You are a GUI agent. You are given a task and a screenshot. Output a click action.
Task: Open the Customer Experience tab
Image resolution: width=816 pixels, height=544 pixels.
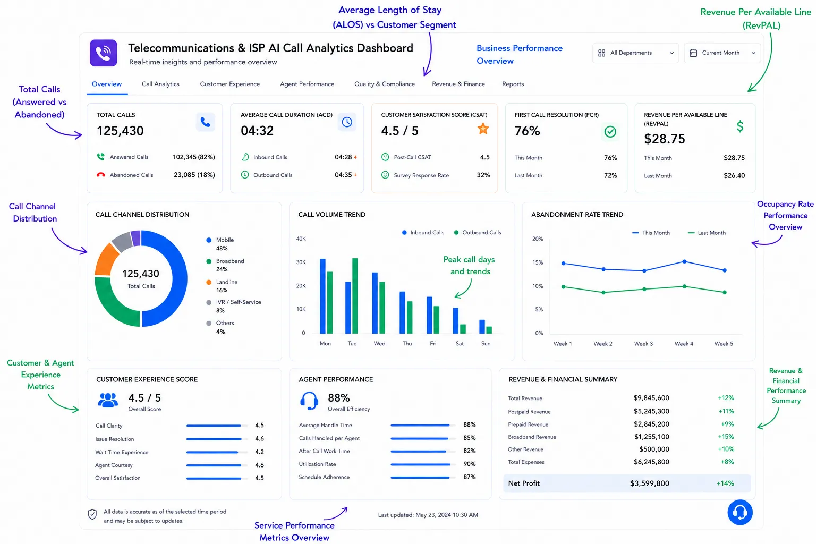point(230,84)
